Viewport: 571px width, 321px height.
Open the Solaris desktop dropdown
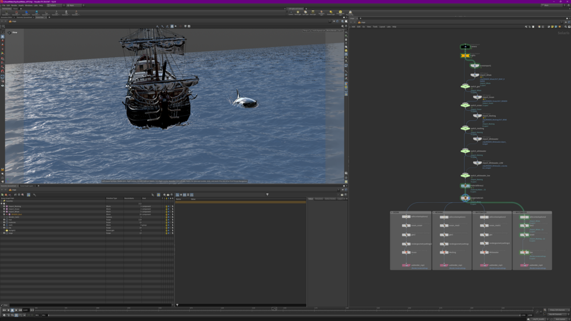click(x=55, y=6)
